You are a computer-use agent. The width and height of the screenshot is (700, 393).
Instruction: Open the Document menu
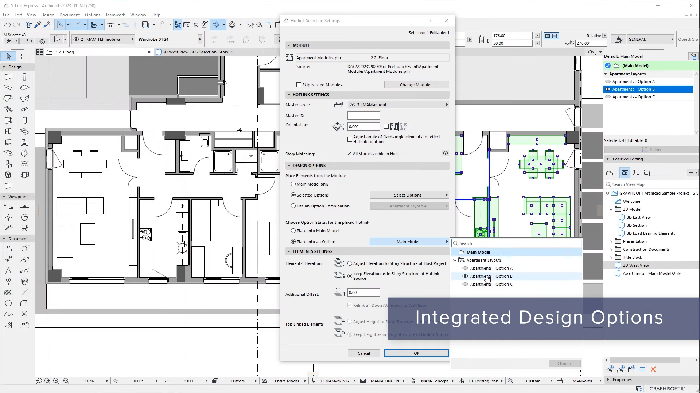click(x=70, y=15)
